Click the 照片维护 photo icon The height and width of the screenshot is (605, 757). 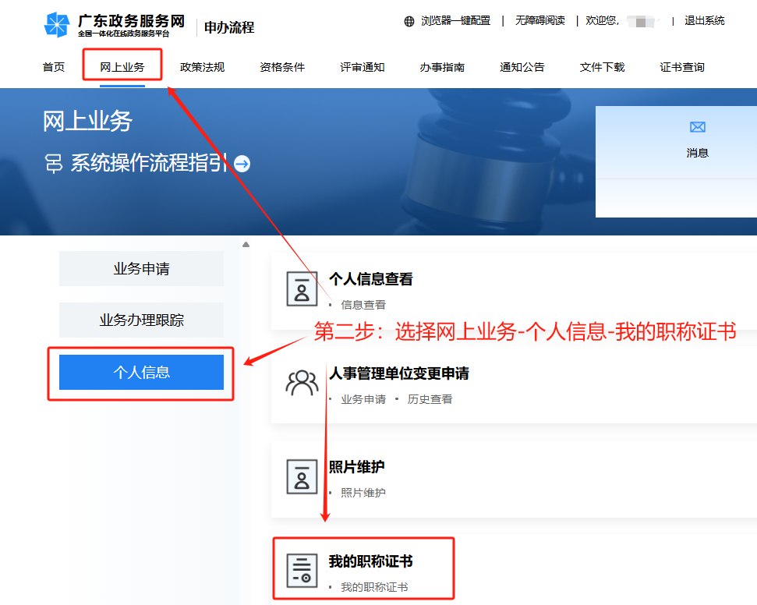click(x=302, y=476)
